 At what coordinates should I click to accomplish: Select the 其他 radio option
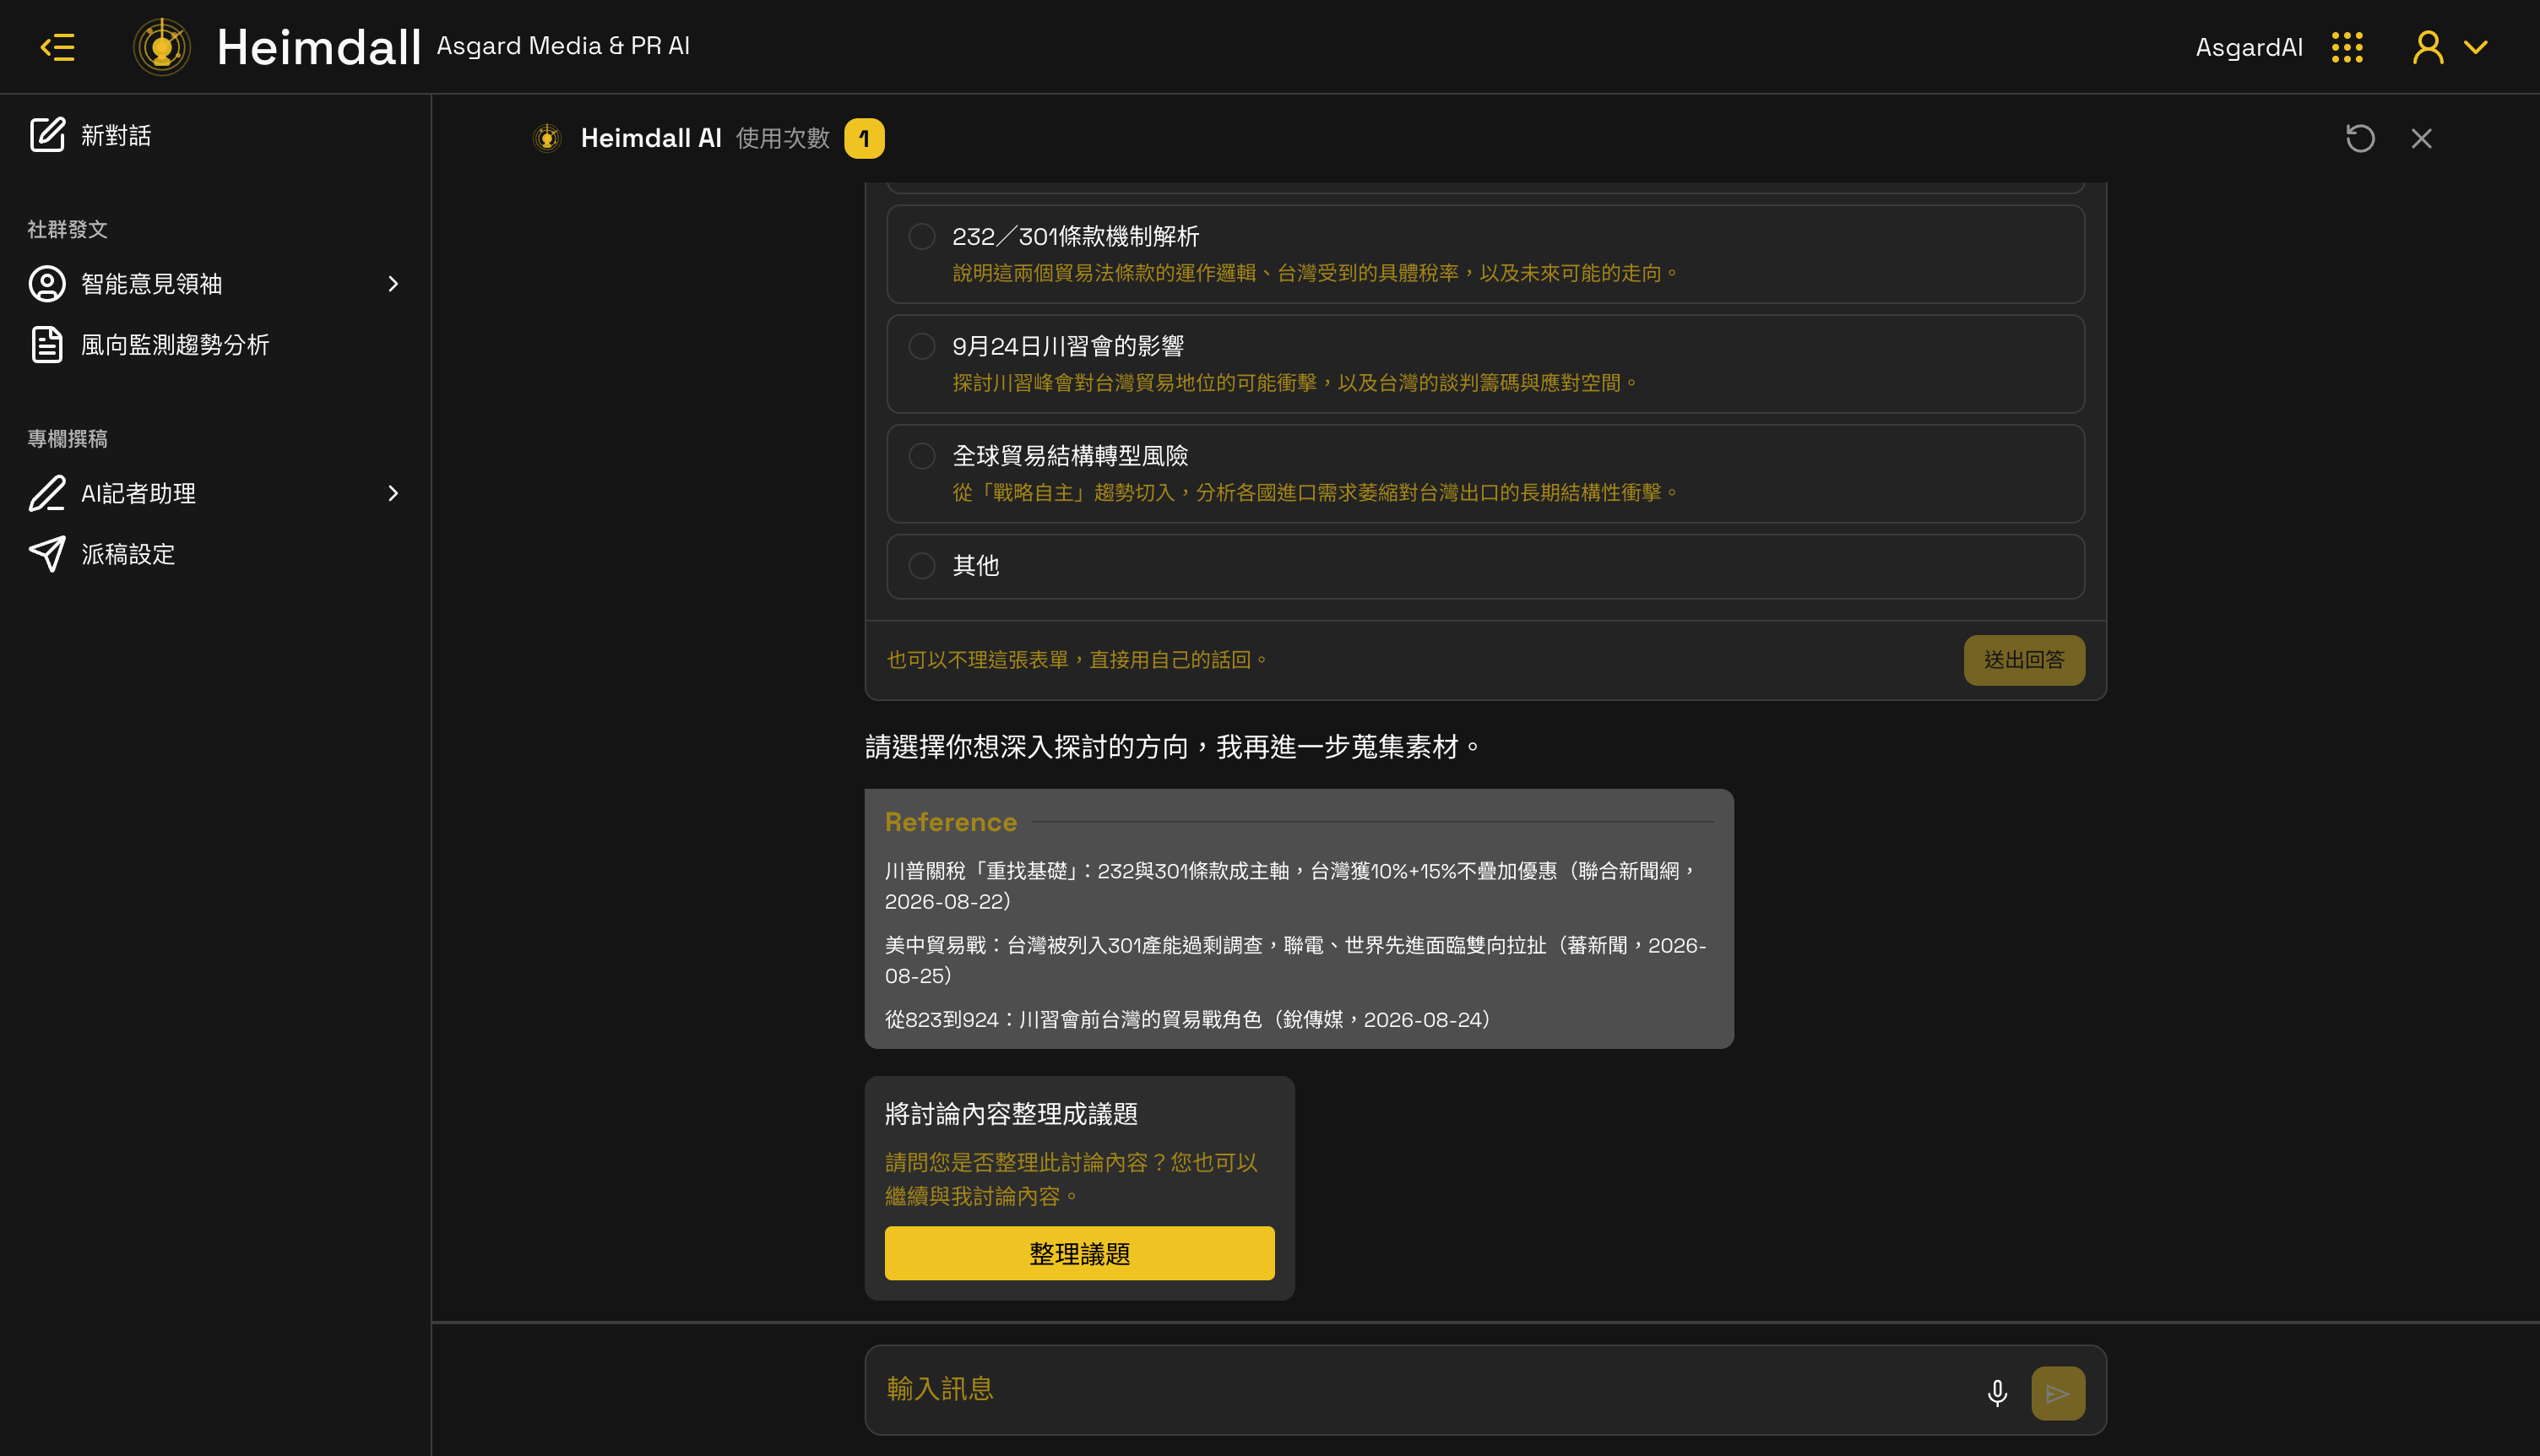921,566
